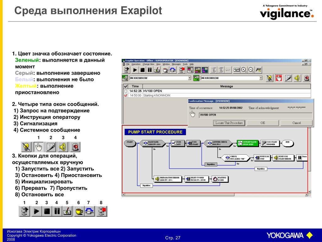Click the Message column header
This screenshot has width=322, height=242.
226,86
